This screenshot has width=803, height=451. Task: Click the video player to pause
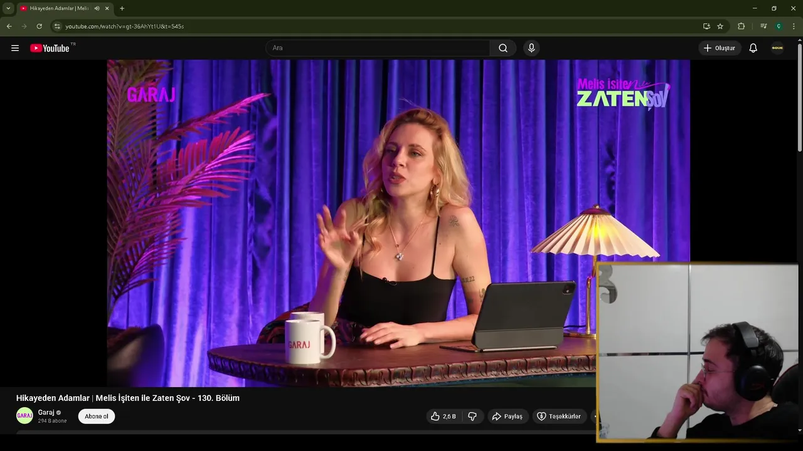[398, 223]
